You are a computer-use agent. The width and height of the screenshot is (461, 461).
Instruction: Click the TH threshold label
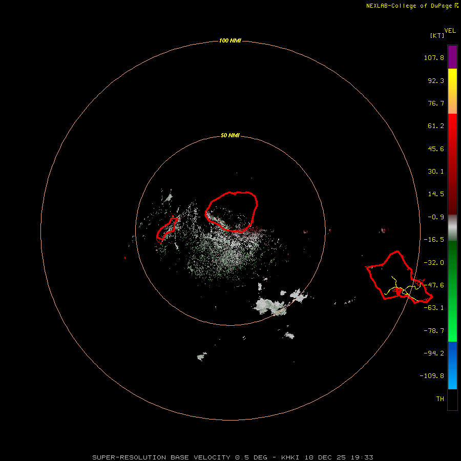(440, 399)
